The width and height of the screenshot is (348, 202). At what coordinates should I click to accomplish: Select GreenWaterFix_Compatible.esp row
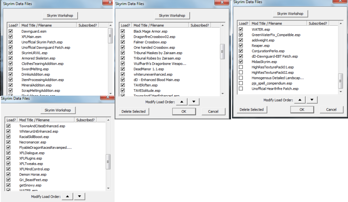pyautogui.click(x=276, y=35)
